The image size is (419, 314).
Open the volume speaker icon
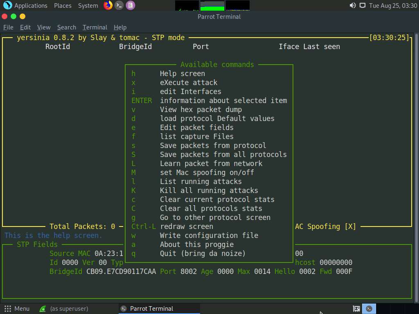pyautogui.click(x=352, y=5)
